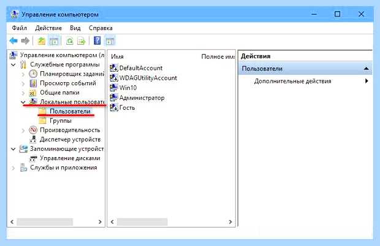The image size is (380, 246).
Task: Click the Управление дисками icon
Action: (x=33, y=158)
